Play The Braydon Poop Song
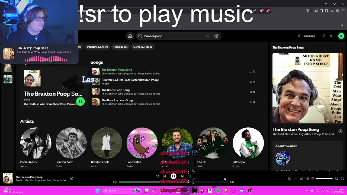347x195 pixels. point(96,102)
